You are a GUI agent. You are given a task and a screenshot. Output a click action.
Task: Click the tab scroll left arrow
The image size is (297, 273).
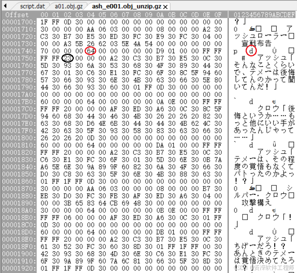click(x=5, y=6)
